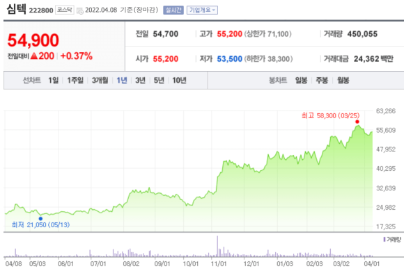The height and width of the screenshot is (273, 404).
Task: Select the 1일 line chart period
Action: [54, 81]
